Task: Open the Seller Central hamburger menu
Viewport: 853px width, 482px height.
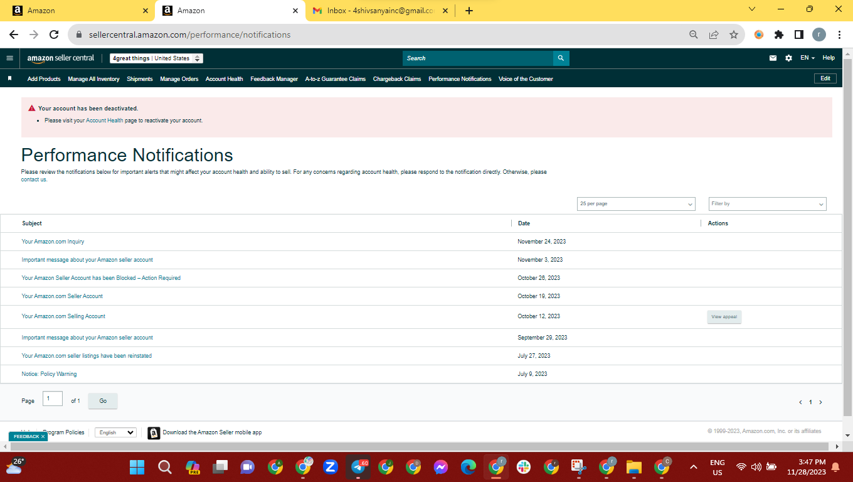Action: [x=9, y=58]
